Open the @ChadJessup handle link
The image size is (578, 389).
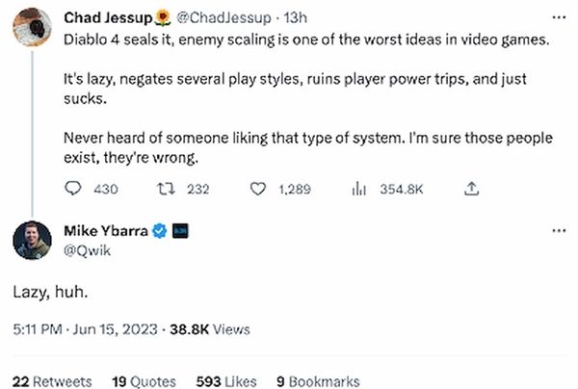coord(223,17)
